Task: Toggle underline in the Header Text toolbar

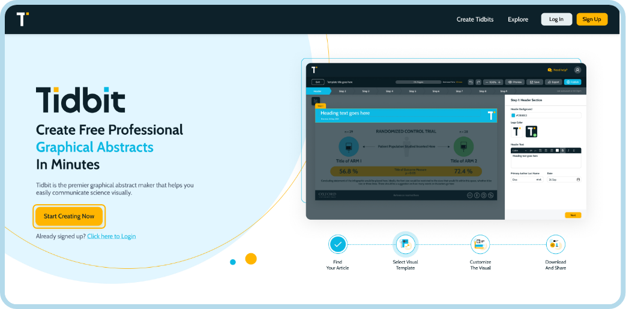Action: click(574, 150)
